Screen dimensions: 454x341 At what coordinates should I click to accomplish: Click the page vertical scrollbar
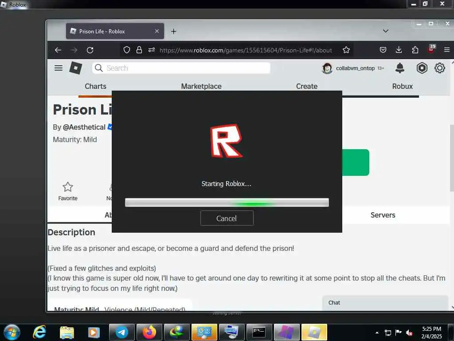pyautogui.click(x=452, y=158)
